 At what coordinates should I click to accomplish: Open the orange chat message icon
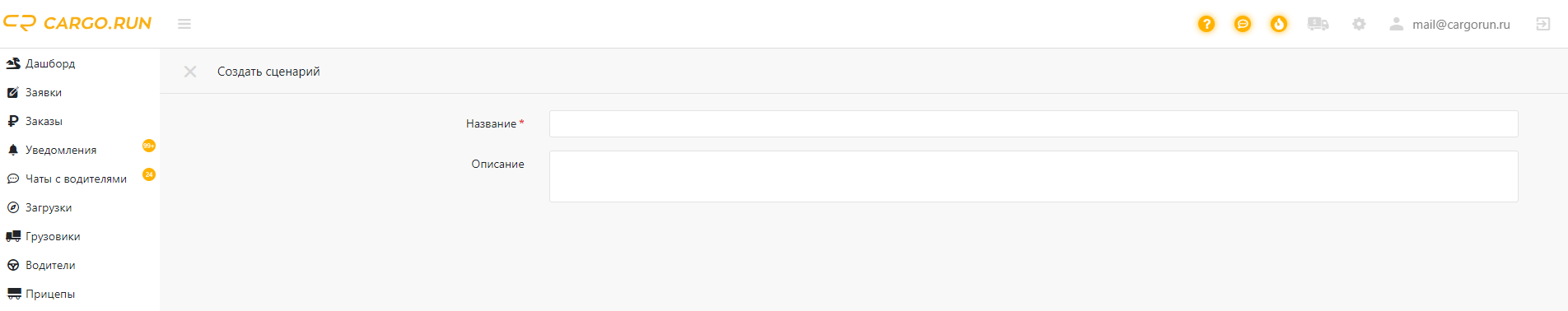point(1243,24)
